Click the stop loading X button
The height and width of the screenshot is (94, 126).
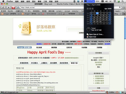pos(9,8)
